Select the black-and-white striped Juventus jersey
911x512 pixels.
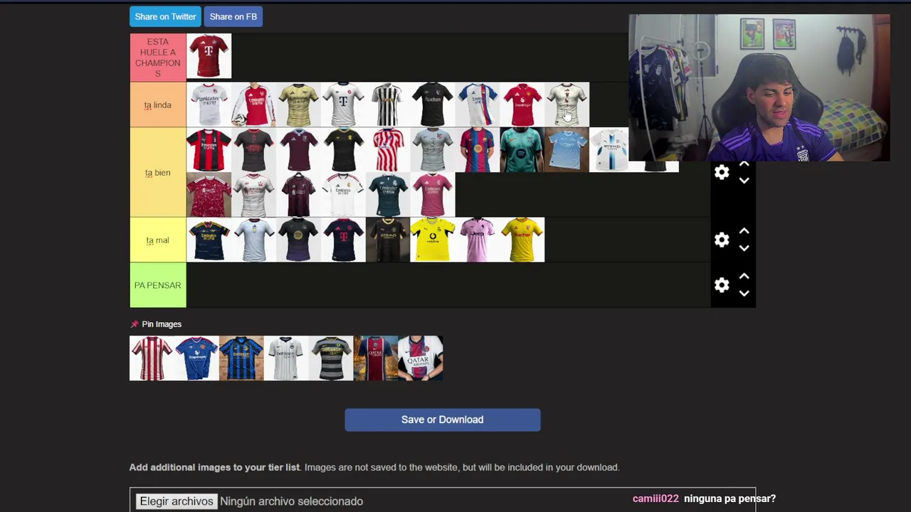pyautogui.click(x=389, y=105)
